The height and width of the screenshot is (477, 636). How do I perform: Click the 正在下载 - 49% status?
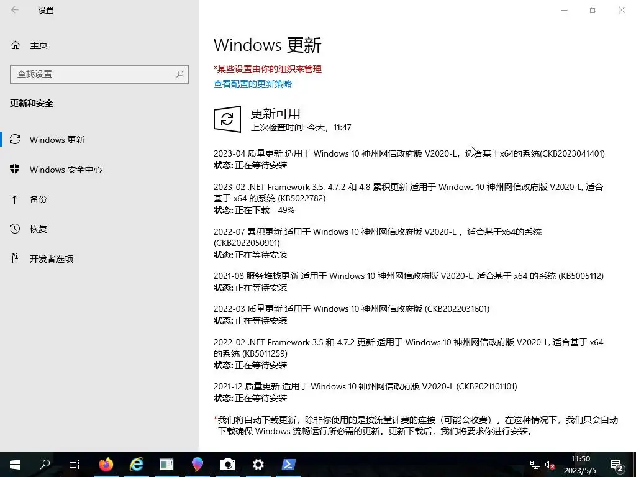coord(265,210)
